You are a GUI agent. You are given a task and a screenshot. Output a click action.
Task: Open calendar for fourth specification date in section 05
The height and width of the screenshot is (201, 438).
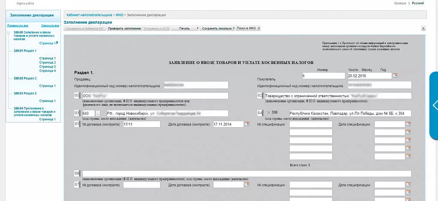[x=408, y=148]
